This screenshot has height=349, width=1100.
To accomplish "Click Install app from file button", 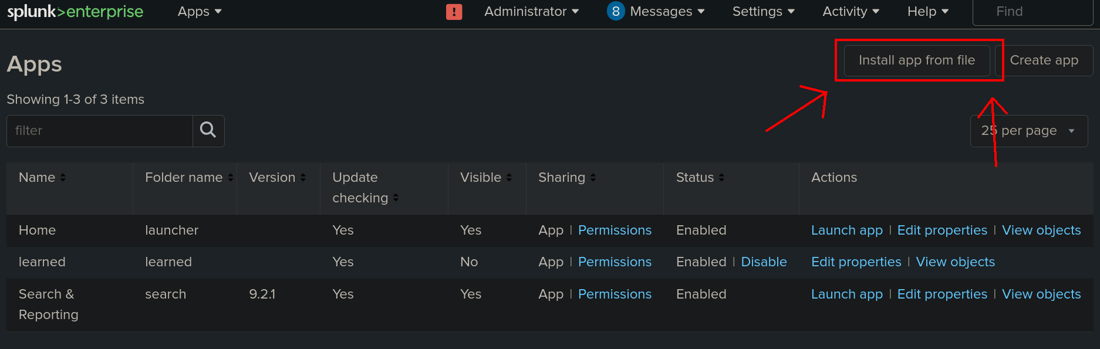I will [917, 60].
